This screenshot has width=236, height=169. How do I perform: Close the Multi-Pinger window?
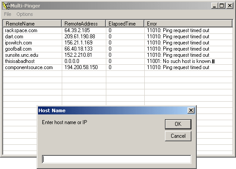click(x=230, y=6)
